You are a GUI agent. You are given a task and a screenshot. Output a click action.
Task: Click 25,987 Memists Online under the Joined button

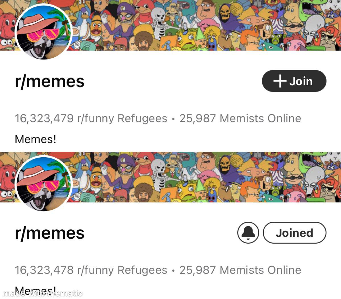tap(240, 270)
